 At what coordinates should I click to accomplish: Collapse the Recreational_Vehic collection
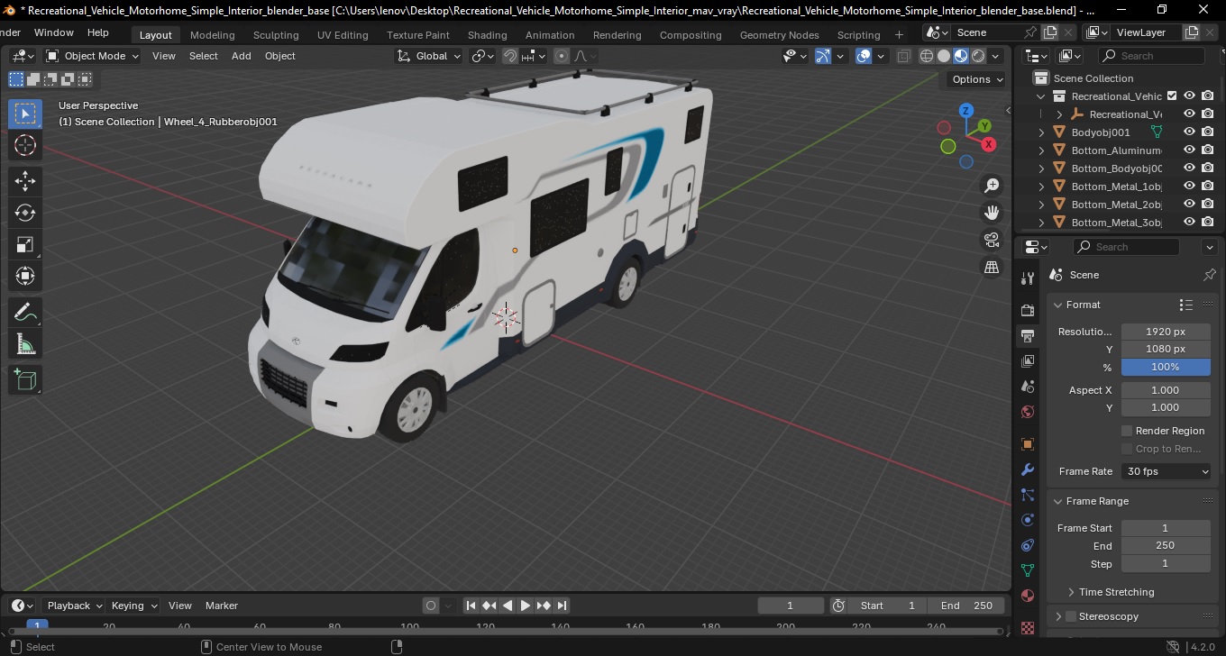tap(1042, 96)
